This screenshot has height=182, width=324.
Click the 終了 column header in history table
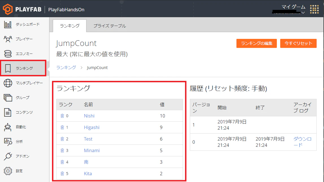(260, 108)
